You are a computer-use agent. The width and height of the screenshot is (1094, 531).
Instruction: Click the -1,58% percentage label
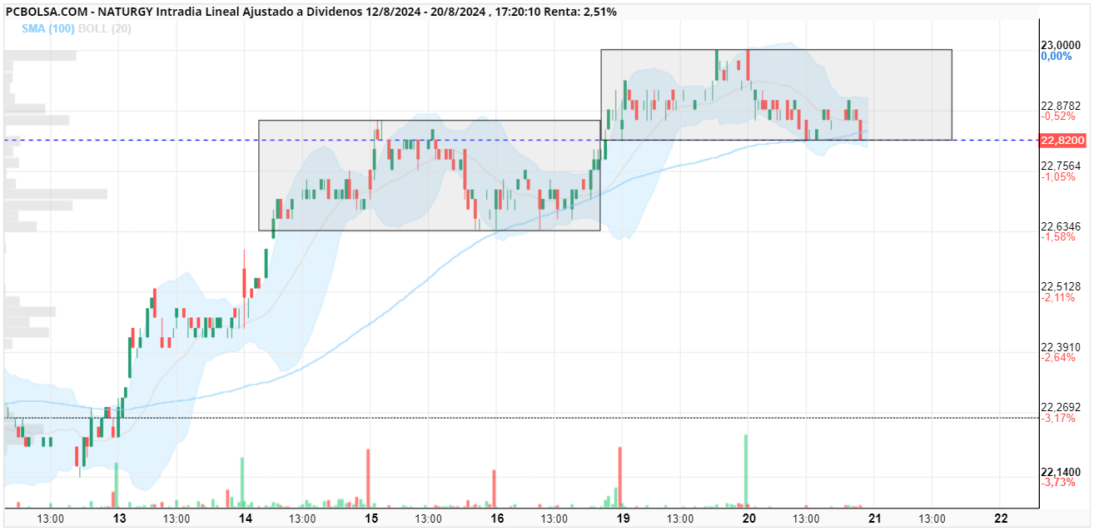[1058, 237]
